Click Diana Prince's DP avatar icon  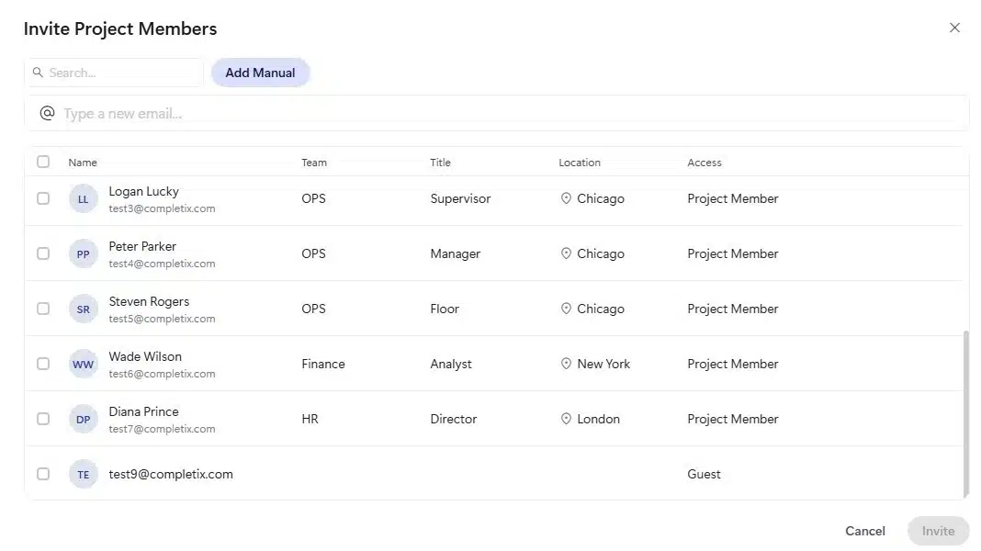83,418
